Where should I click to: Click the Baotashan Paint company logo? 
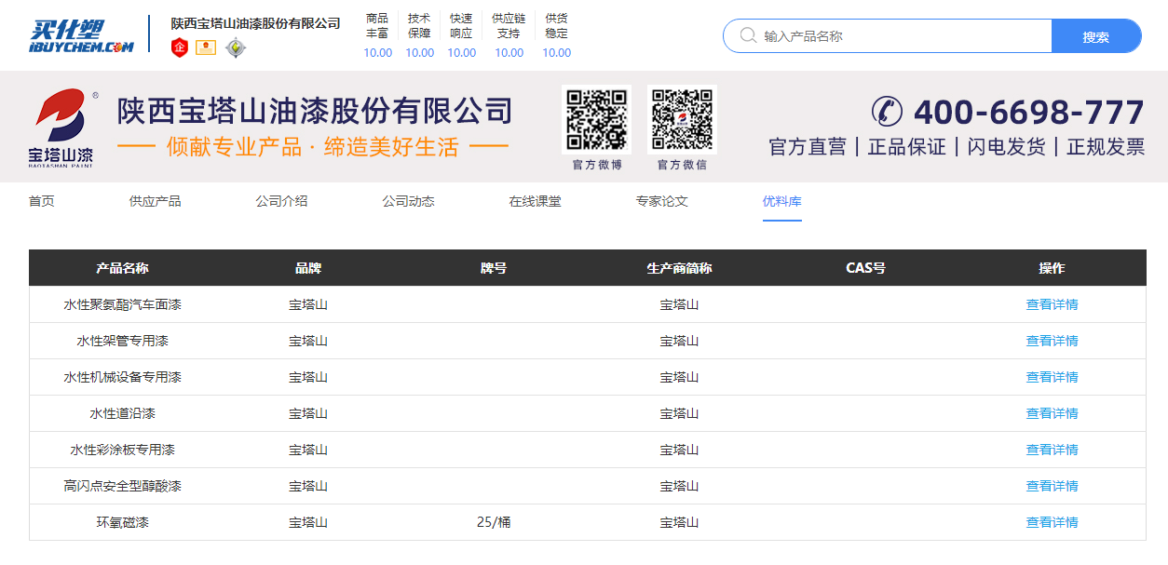click(x=61, y=127)
